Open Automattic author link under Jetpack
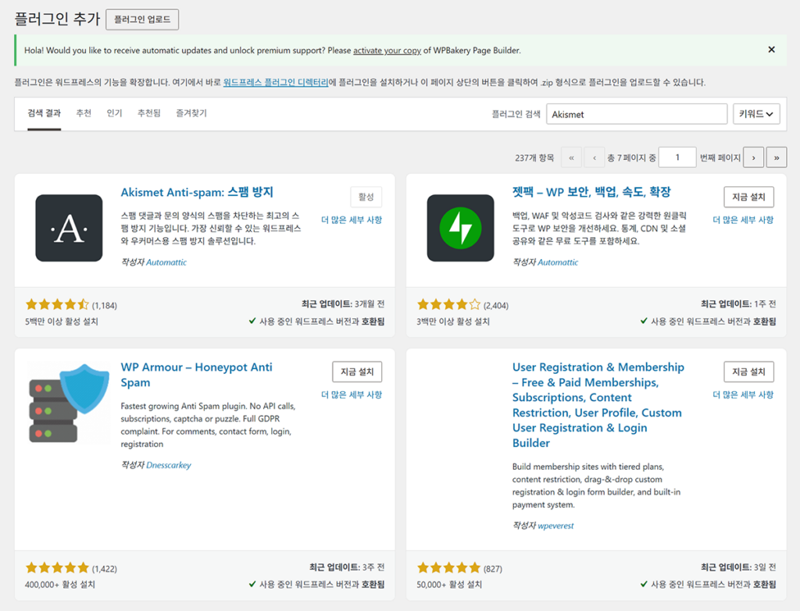800x611 pixels. click(558, 262)
